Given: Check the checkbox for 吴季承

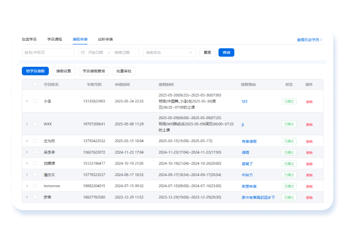Looking at the screenshot, I should (35, 152).
